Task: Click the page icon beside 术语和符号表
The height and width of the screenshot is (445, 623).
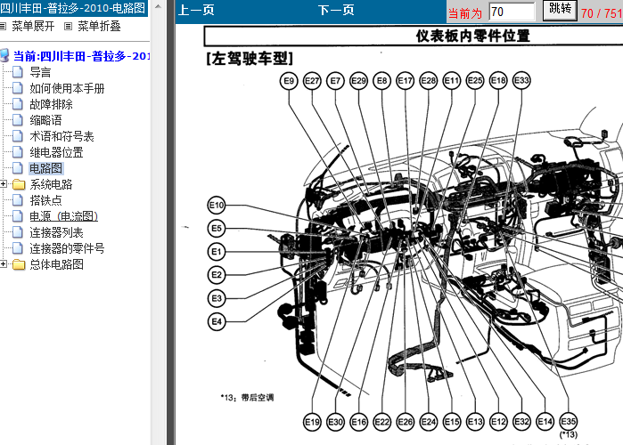Action: 18,136
